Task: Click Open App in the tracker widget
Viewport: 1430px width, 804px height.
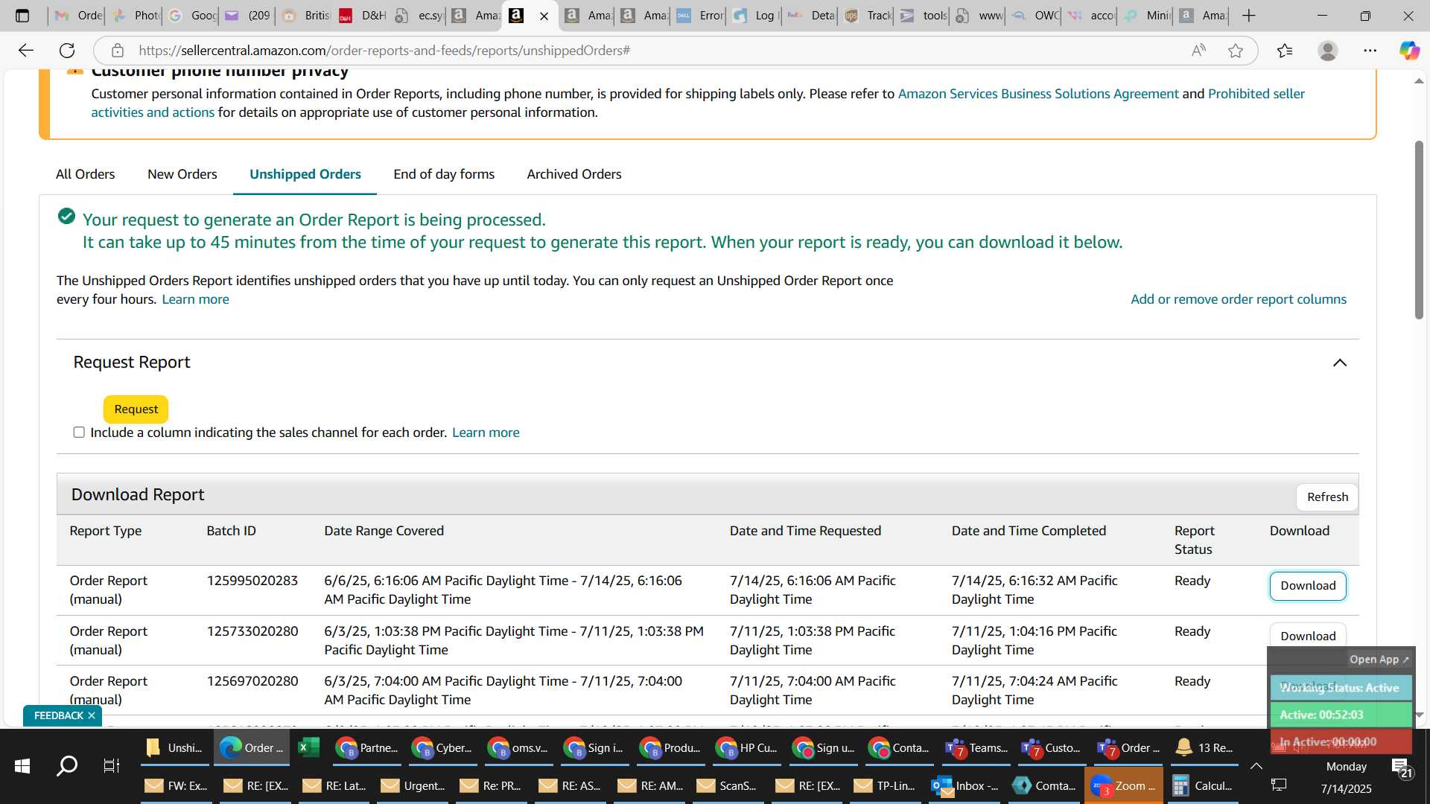Action: (1379, 660)
